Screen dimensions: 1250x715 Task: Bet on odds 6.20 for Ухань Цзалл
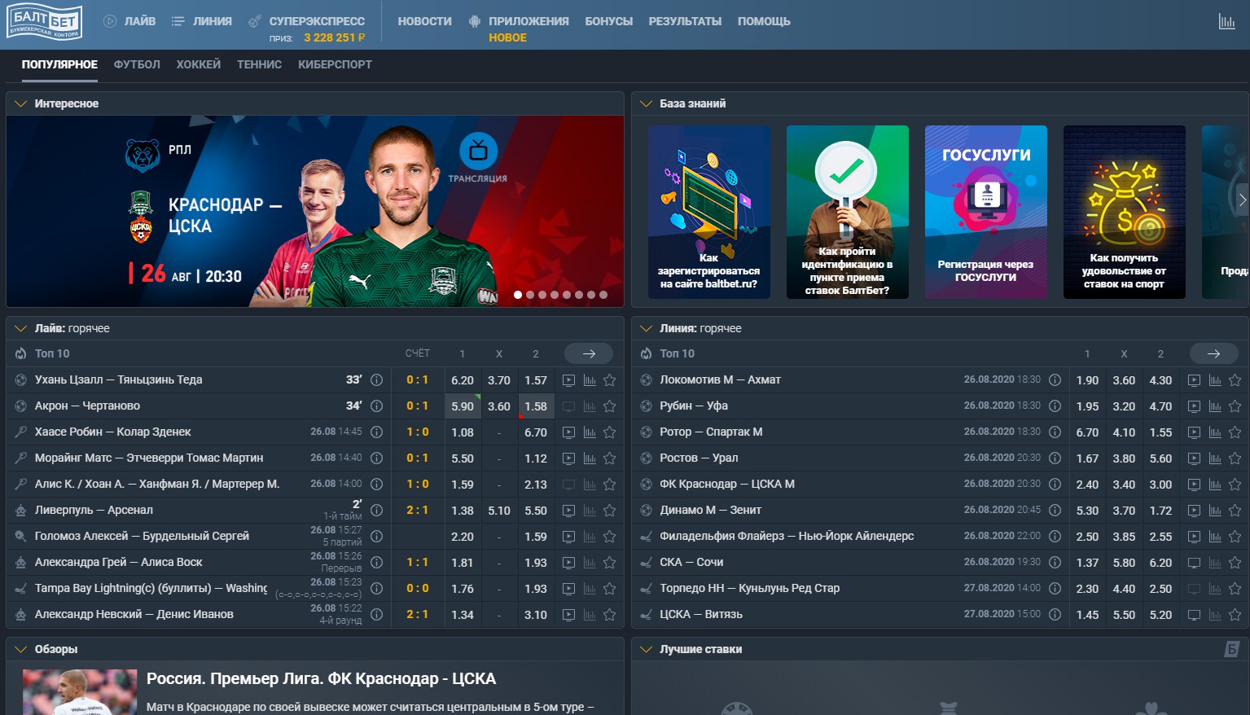click(x=463, y=380)
